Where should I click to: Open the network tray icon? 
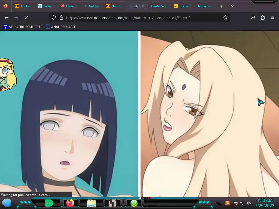pyautogui.click(x=242, y=203)
